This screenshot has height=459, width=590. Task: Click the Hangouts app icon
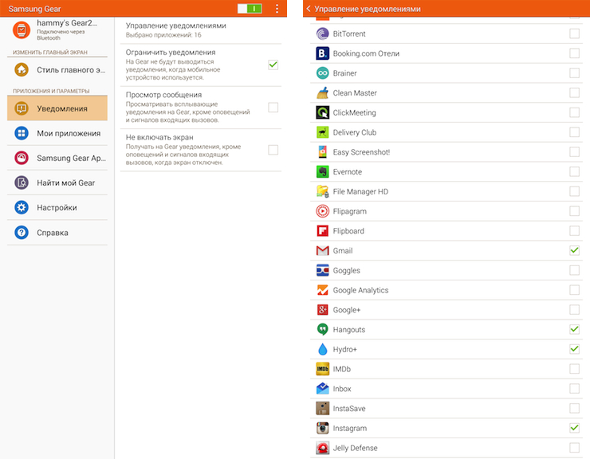tap(322, 330)
